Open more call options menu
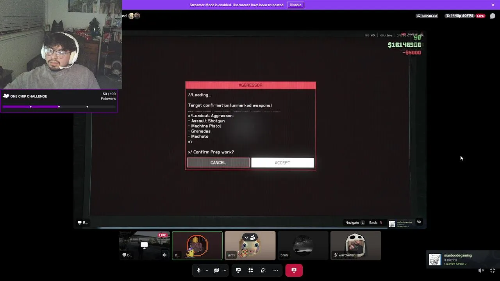Screen dimensions: 500x281 [x=276, y=270]
